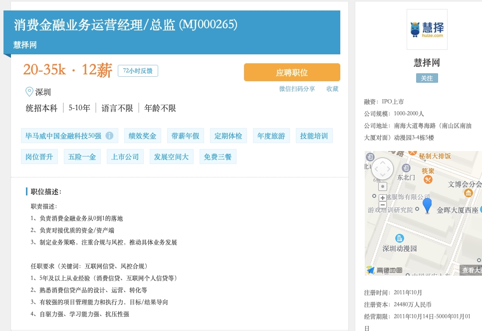Click the map zoom out minus button
This screenshot has height=331, width=482.
point(383,205)
